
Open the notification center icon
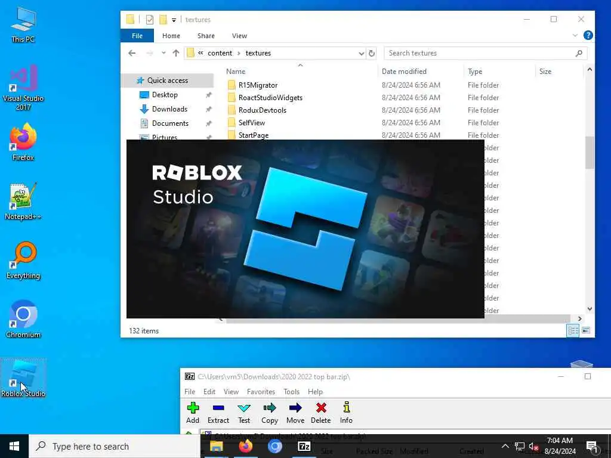pyautogui.click(x=592, y=446)
